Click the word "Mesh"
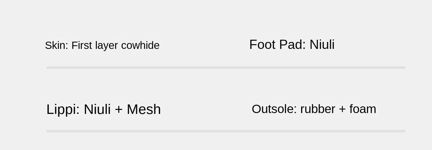The height and width of the screenshot is (150, 432). point(144,109)
